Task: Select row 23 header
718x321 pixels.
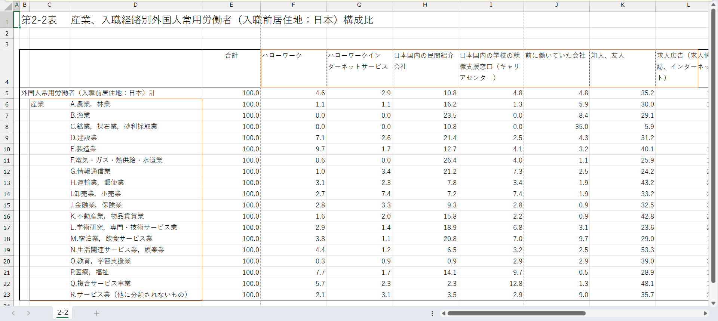Action: pyautogui.click(x=7, y=295)
